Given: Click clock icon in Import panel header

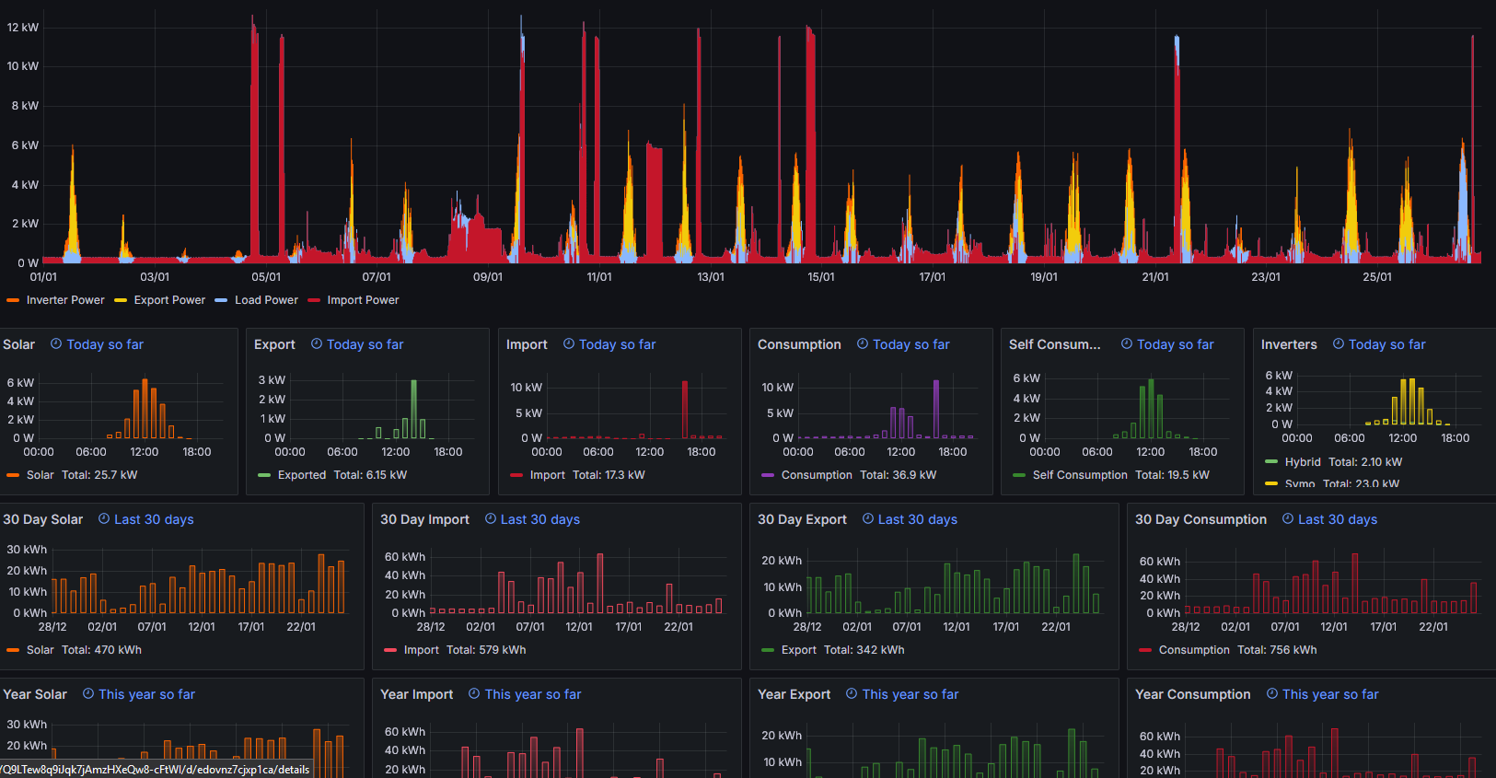Looking at the screenshot, I should [569, 343].
